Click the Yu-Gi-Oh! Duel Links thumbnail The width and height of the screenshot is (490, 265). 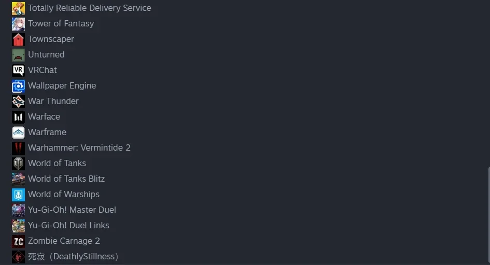click(18, 226)
